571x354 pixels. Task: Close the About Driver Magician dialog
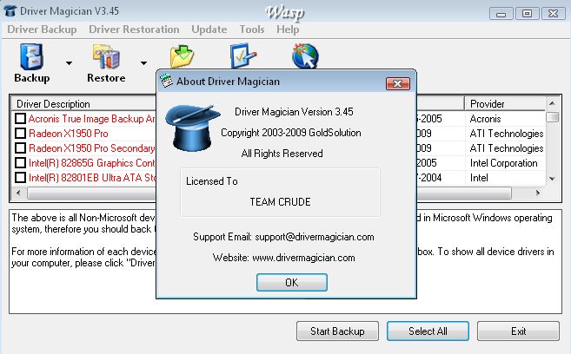pyautogui.click(x=398, y=84)
